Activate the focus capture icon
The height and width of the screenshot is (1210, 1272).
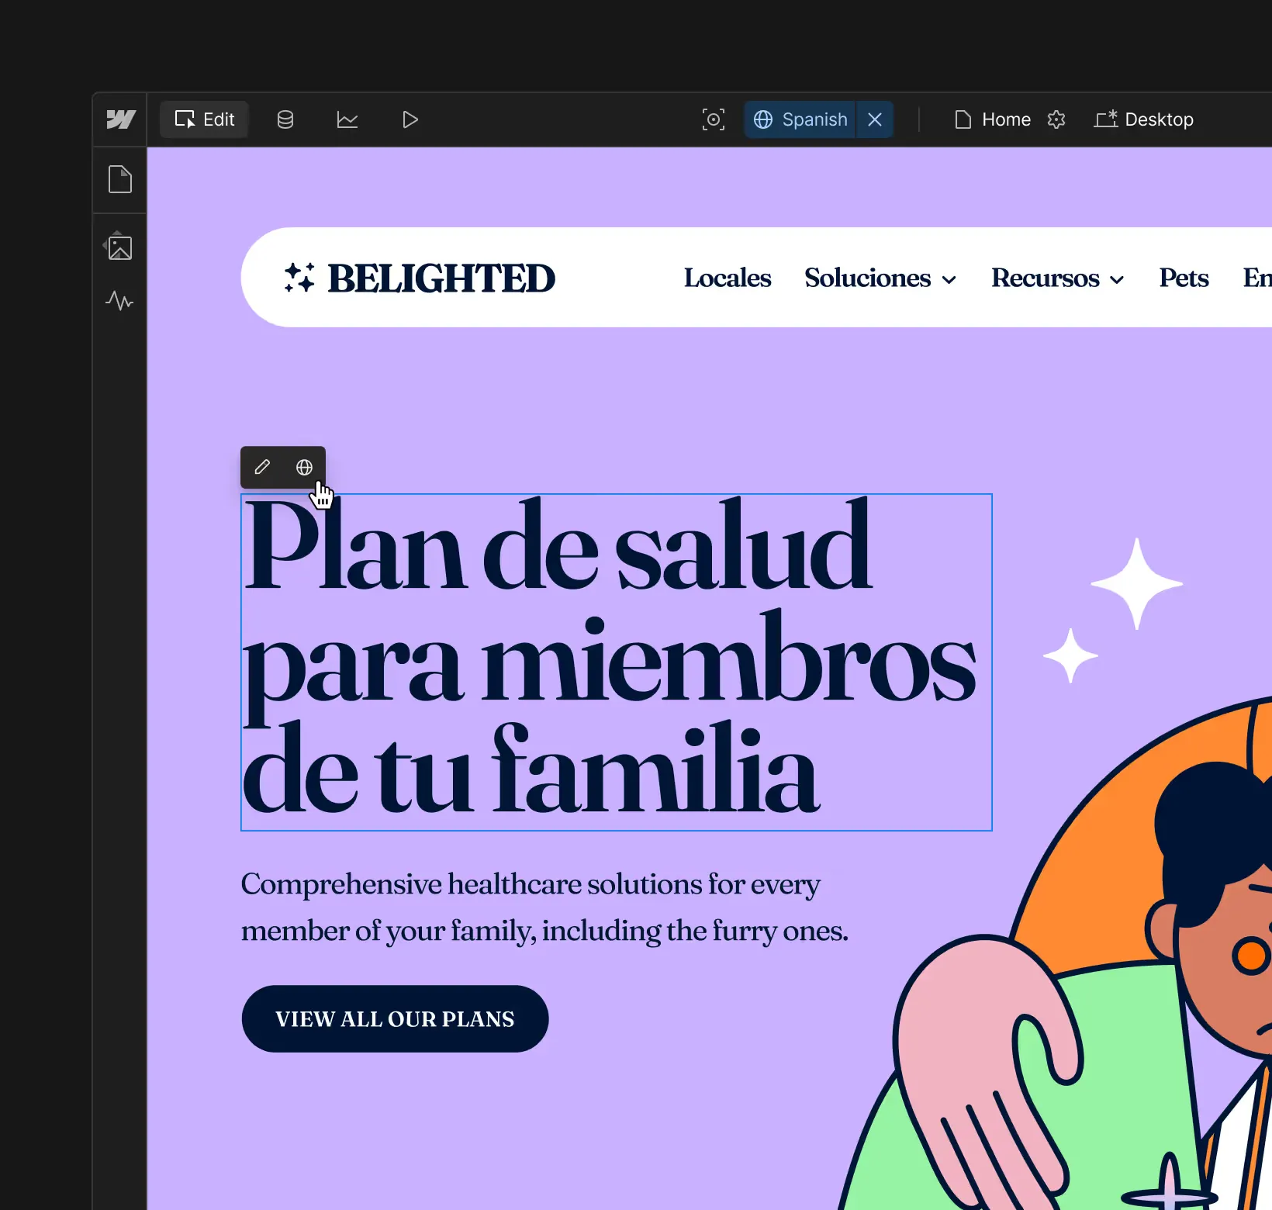point(713,119)
